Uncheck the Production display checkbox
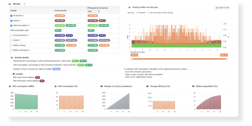 tap(11, 16)
